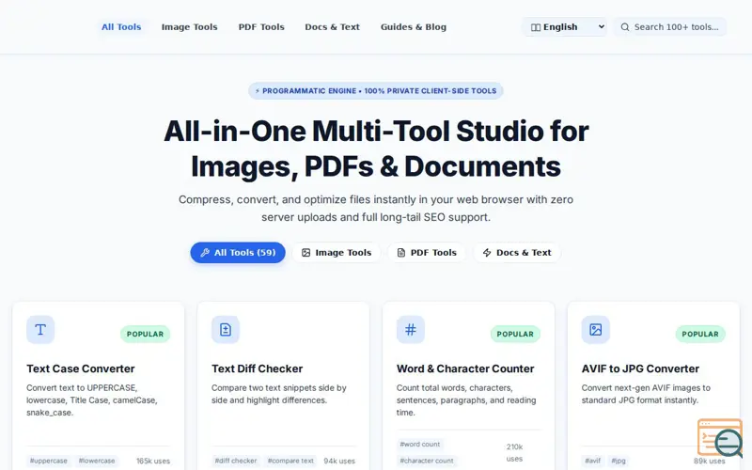This screenshot has height=470, width=752.
Task: Click the Text Case Converter T icon
Action: 40,330
